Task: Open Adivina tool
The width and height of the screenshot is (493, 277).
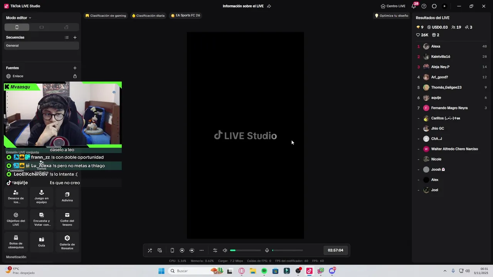Action: [x=67, y=197]
